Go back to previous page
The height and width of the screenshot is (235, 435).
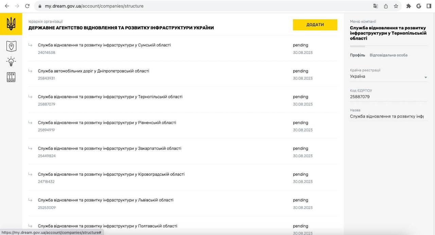(7, 6)
